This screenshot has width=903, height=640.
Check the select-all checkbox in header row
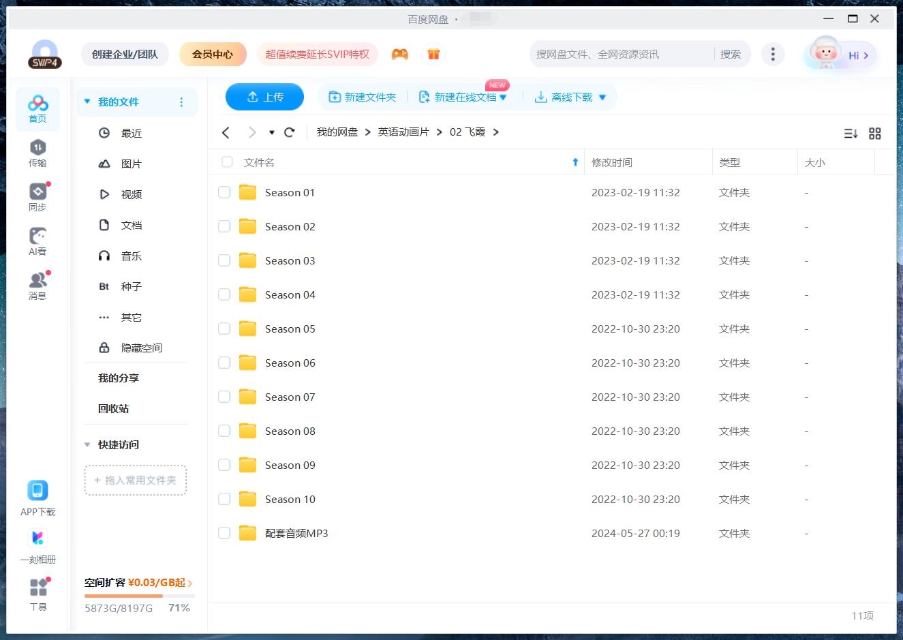coord(227,162)
